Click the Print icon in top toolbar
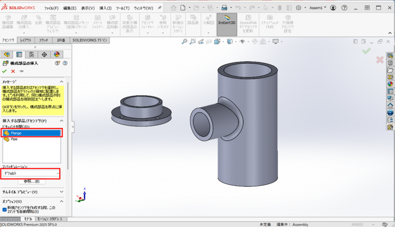The image size is (395, 227). [224, 8]
